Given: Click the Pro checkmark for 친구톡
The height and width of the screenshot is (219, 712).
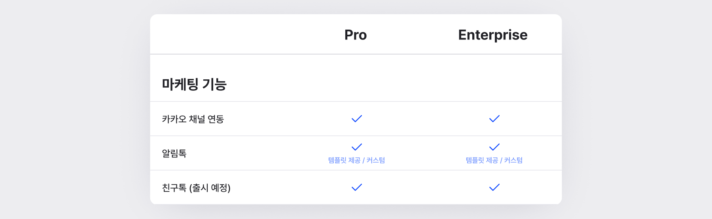Looking at the screenshot, I should 357,187.
